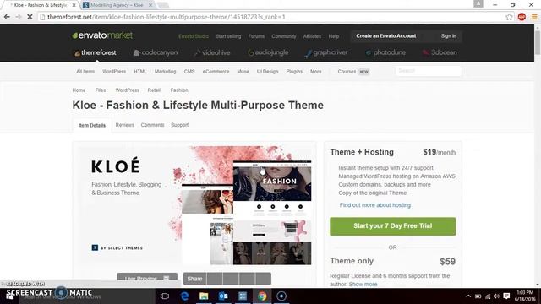Open the photodune marketplace
This screenshot has height=304, width=541.
[x=385, y=52]
